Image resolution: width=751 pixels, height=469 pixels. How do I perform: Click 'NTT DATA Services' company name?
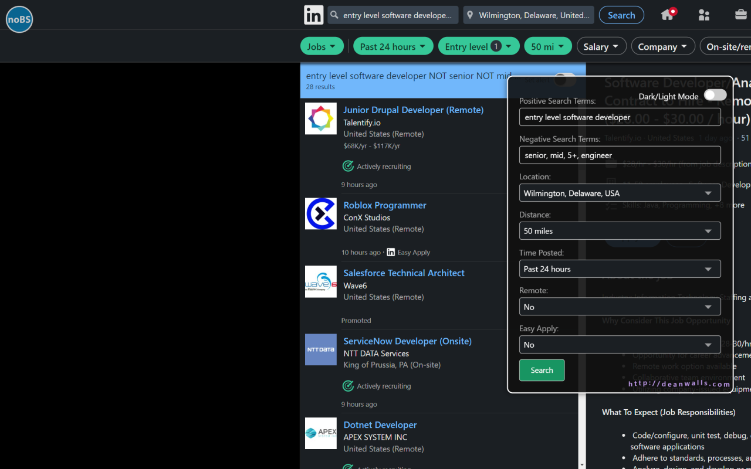tap(376, 354)
